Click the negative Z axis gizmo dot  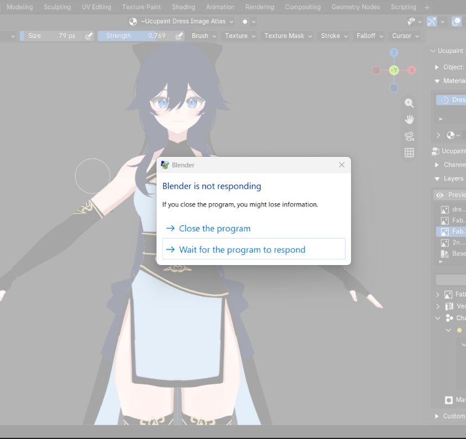(x=394, y=88)
